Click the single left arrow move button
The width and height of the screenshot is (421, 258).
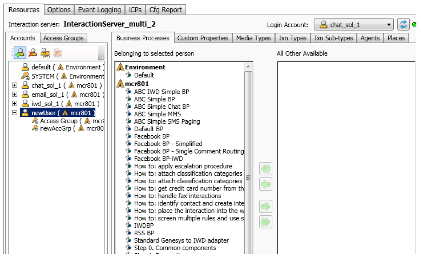point(266,184)
